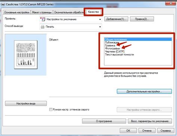This screenshot has width=177, height=136.
Task: Select the Качество tab
Action: tap(93, 12)
